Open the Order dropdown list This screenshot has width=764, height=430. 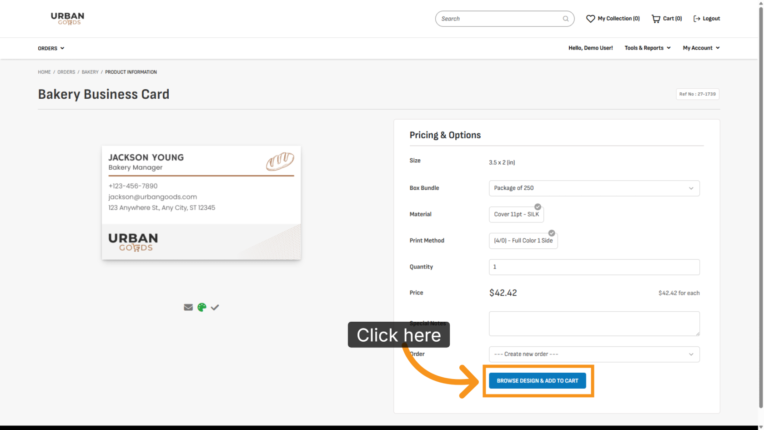tap(594, 354)
